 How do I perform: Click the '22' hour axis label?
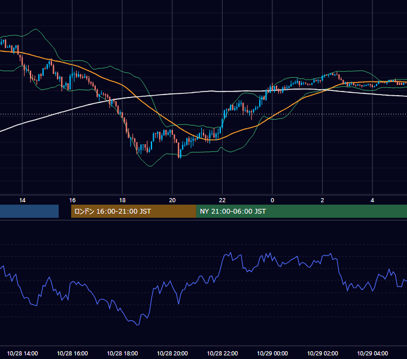coord(222,200)
